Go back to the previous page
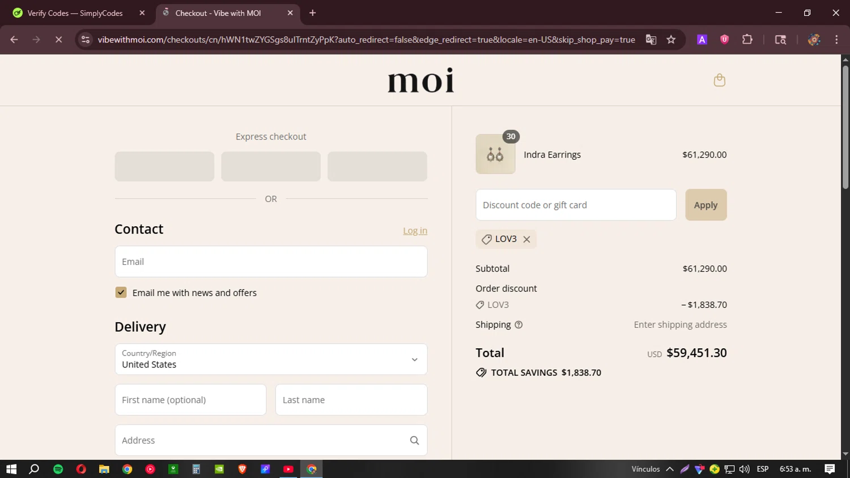Viewport: 850px width, 478px height. click(x=14, y=40)
